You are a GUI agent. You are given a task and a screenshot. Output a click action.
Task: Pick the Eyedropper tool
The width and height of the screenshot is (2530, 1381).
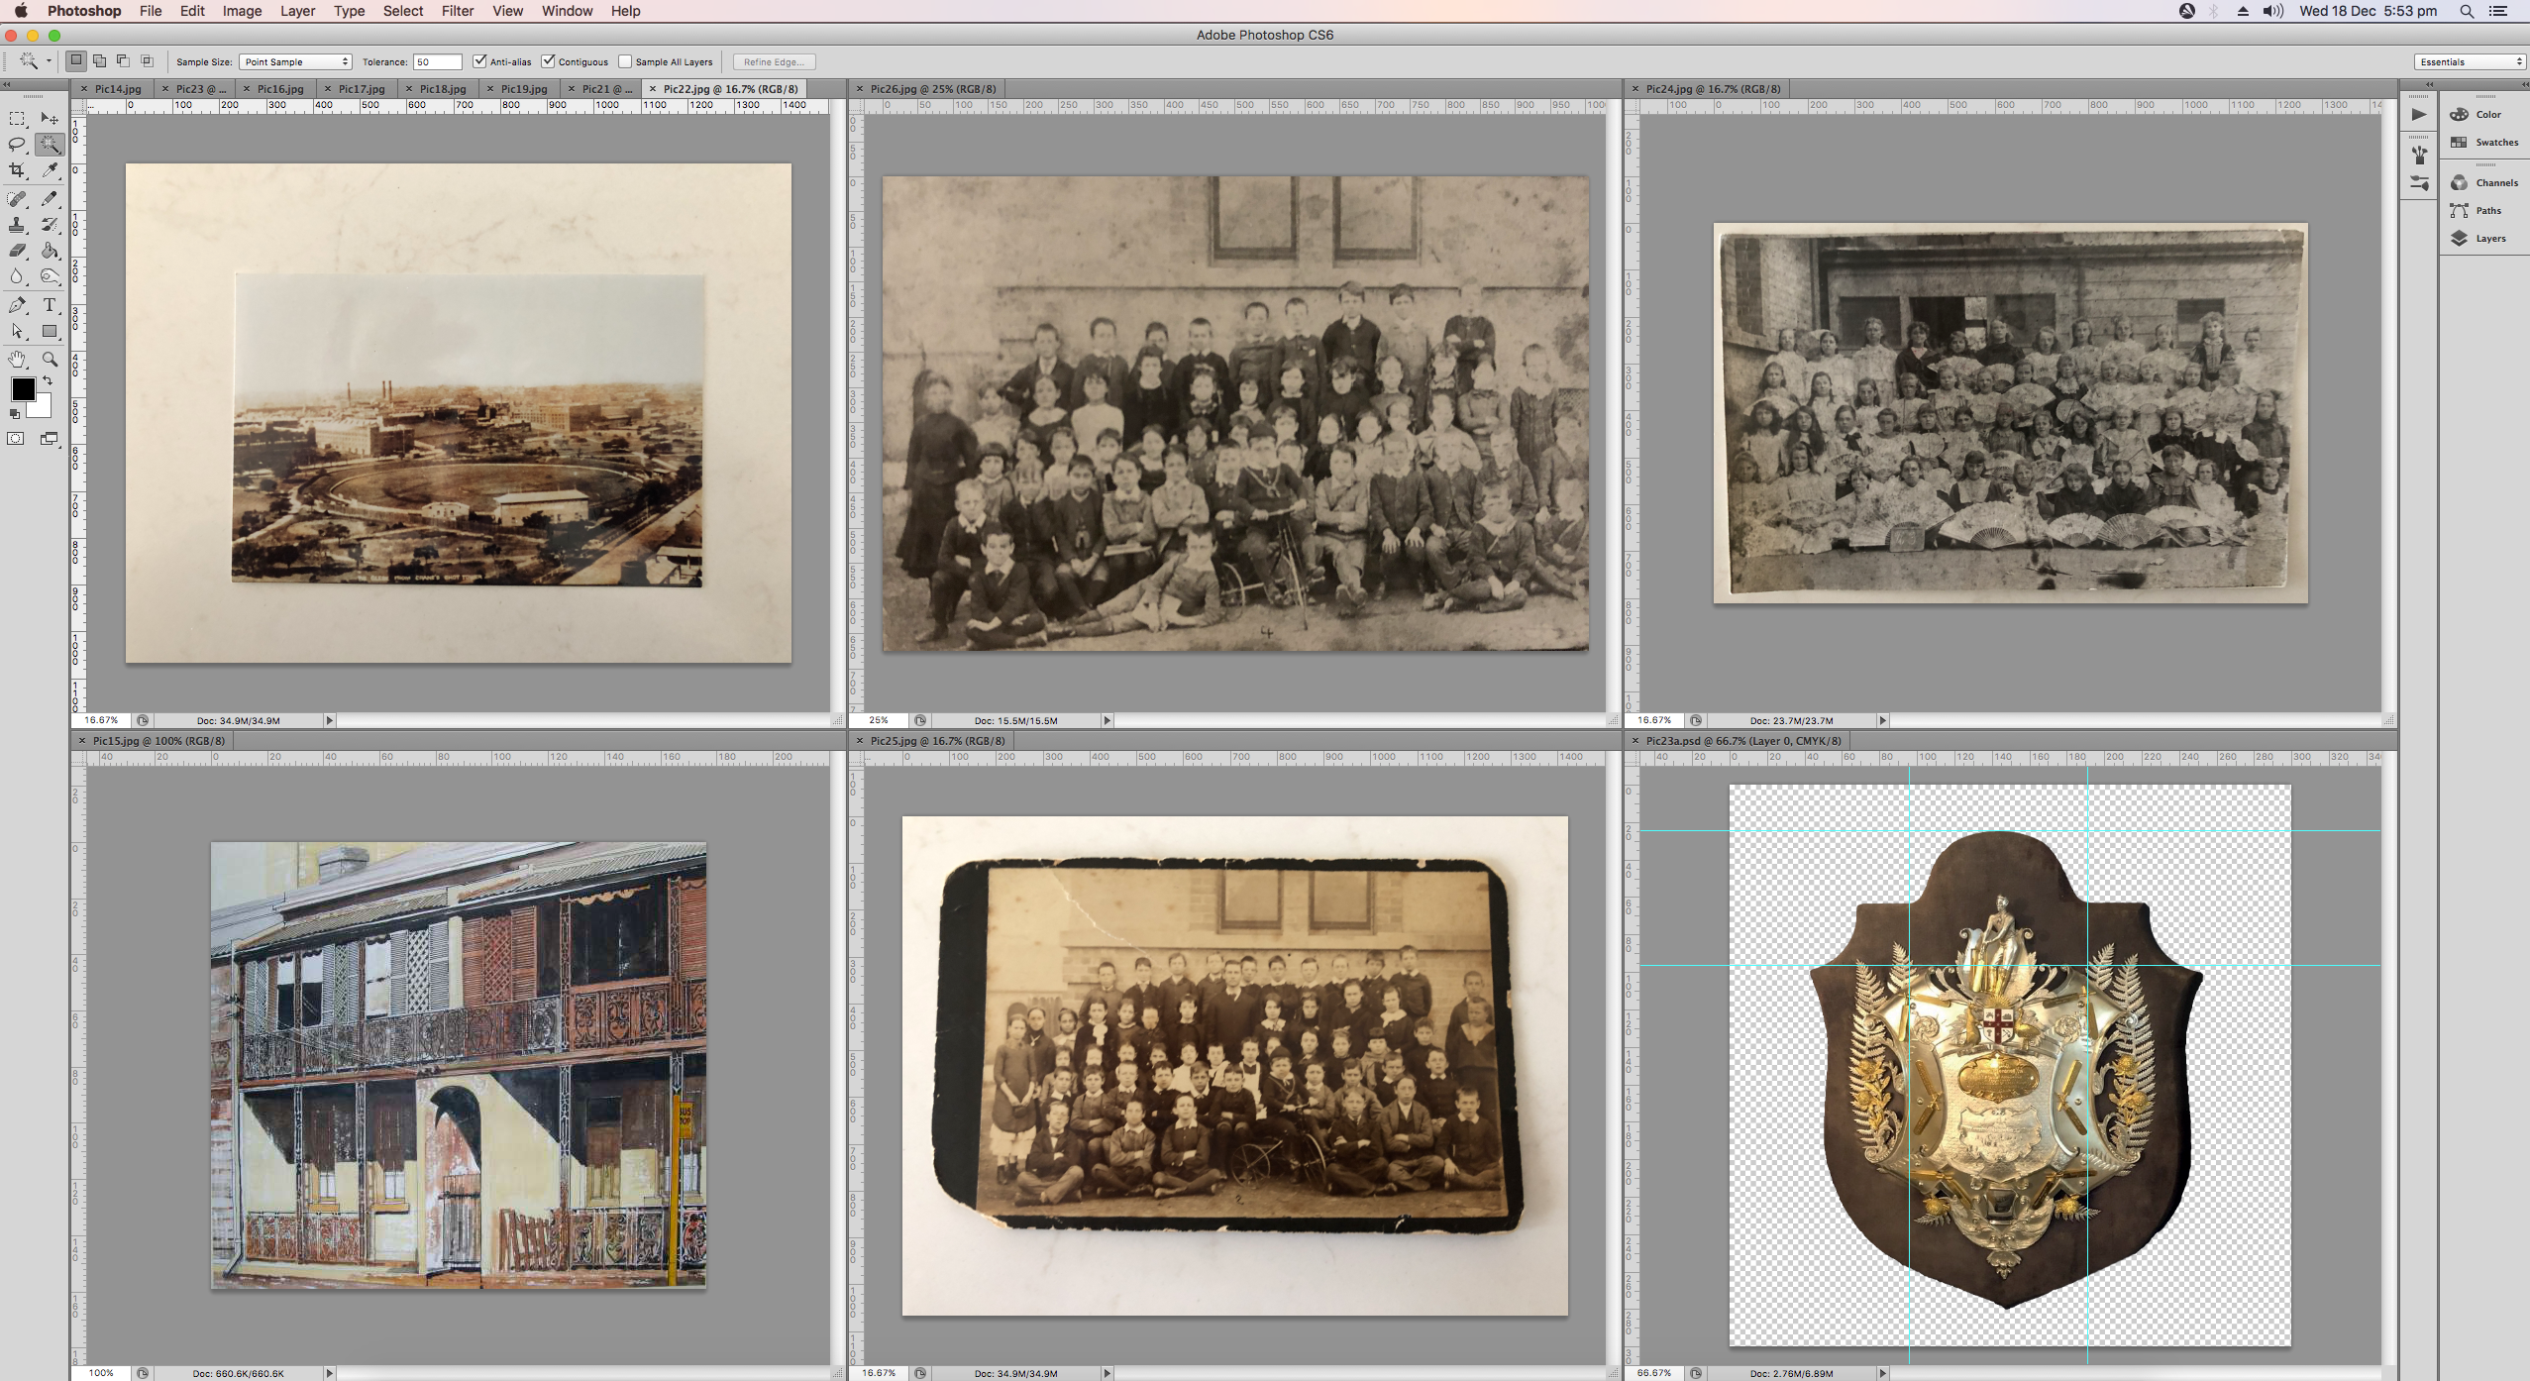pyautogui.click(x=50, y=170)
